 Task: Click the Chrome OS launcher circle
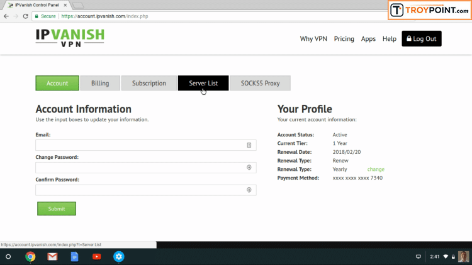tap(8, 256)
